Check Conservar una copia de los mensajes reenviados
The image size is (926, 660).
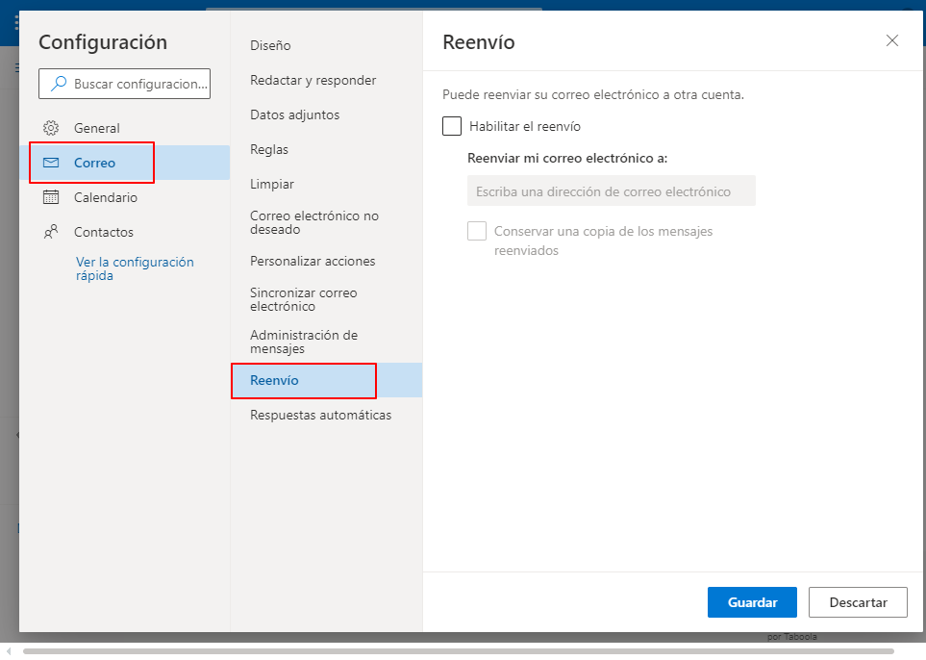tap(477, 231)
